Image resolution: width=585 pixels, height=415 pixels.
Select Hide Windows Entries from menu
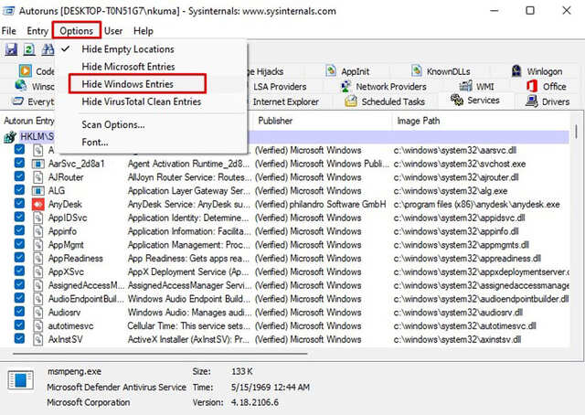127,84
